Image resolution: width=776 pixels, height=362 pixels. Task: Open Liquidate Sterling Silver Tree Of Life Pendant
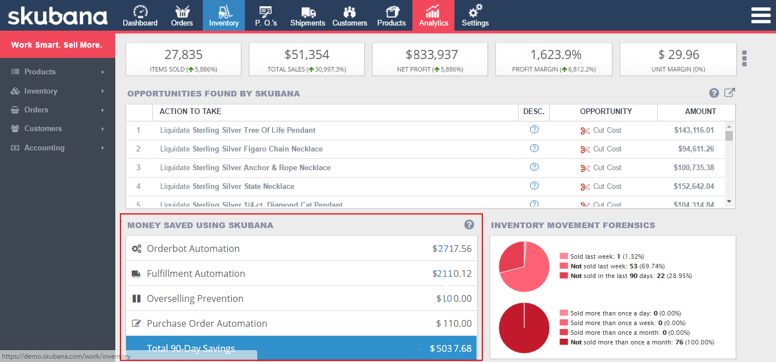click(x=237, y=130)
